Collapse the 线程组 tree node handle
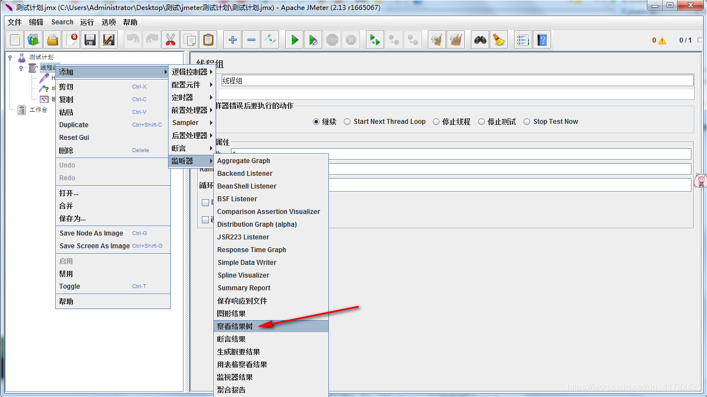Screen dimensions: 707x397 click(x=21, y=67)
